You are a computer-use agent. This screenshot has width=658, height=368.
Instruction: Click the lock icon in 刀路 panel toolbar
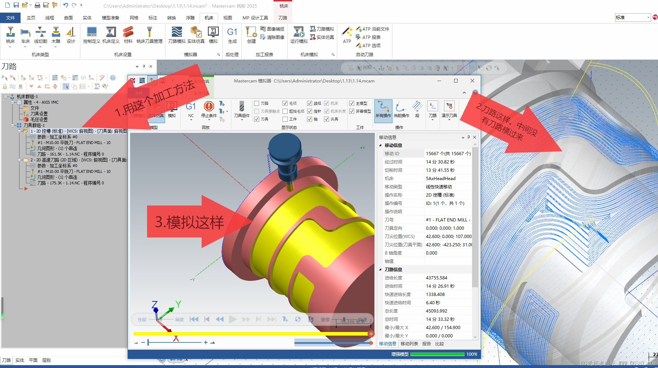(x=5, y=86)
